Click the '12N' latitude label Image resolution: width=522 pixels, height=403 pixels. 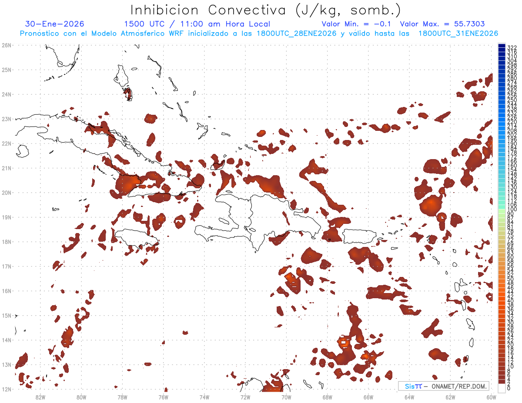click(7, 389)
